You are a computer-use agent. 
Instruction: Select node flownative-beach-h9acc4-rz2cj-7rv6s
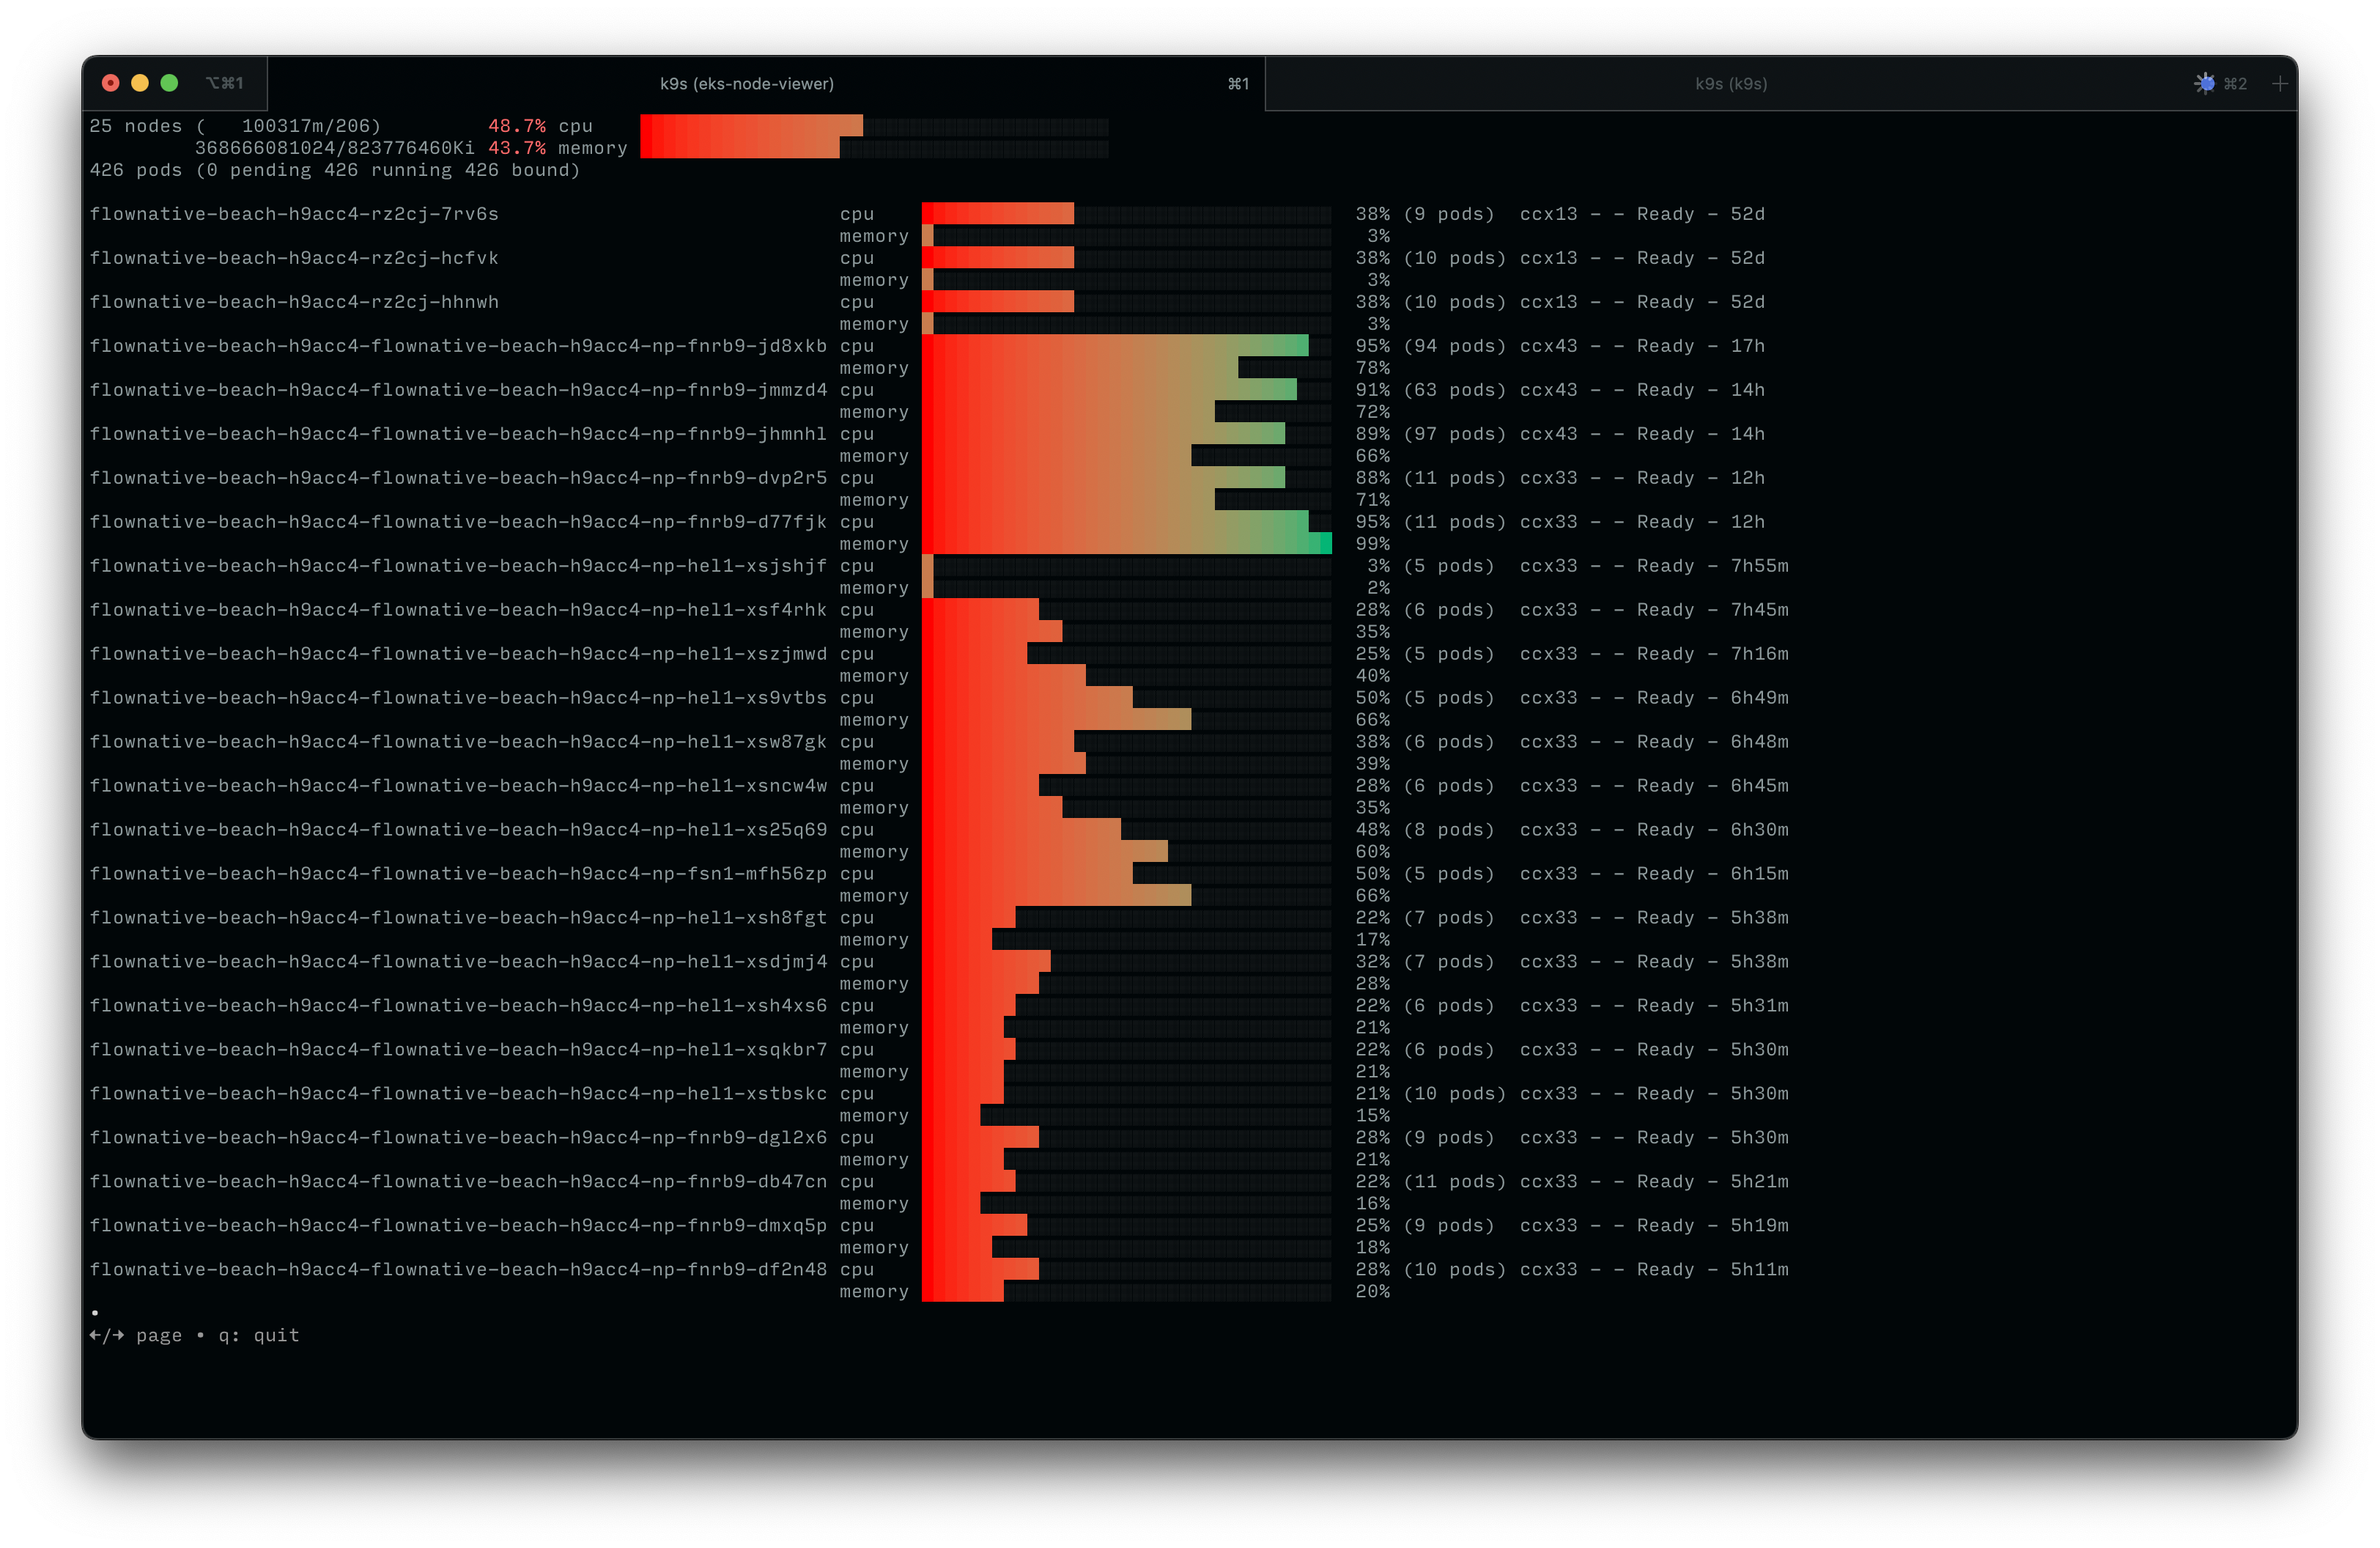coord(294,214)
